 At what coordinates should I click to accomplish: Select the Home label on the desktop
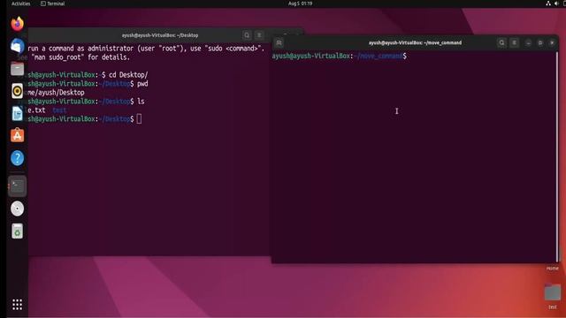[552, 269]
